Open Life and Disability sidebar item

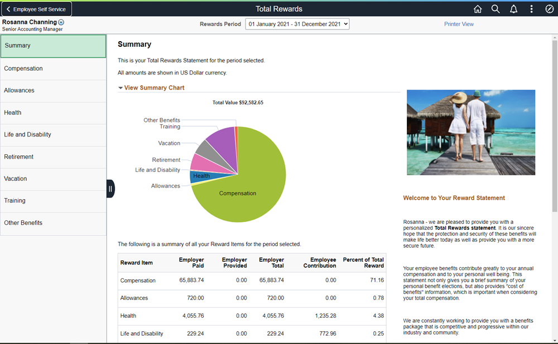coord(54,135)
